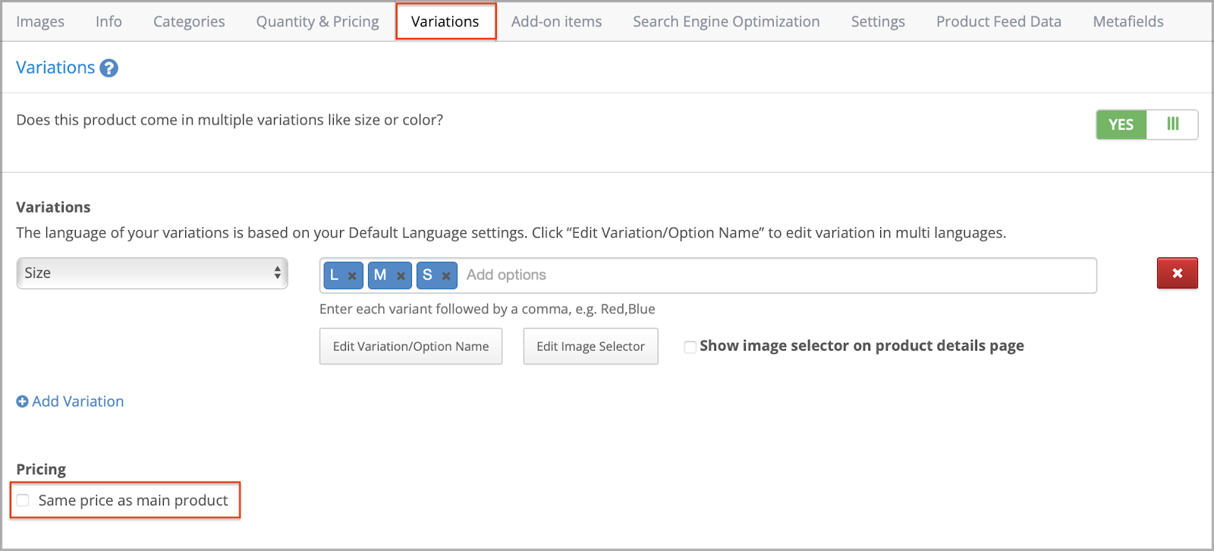Click the Add Variation link
The height and width of the screenshot is (551, 1214).
coord(77,401)
